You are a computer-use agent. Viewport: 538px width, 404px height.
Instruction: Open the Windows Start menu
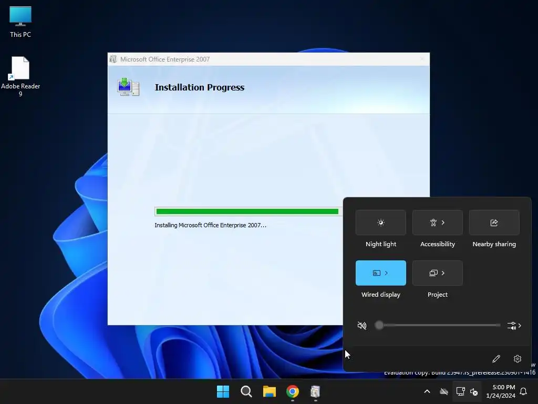pyautogui.click(x=223, y=391)
